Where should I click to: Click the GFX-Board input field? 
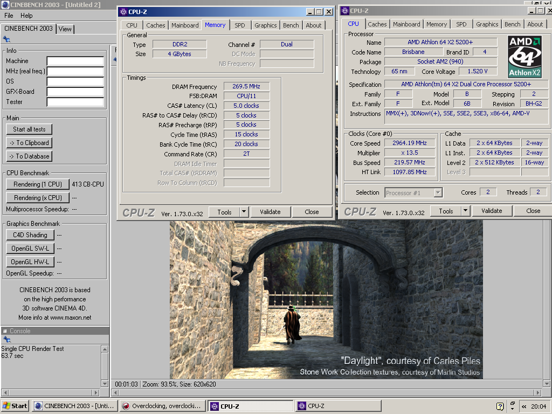[75, 92]
